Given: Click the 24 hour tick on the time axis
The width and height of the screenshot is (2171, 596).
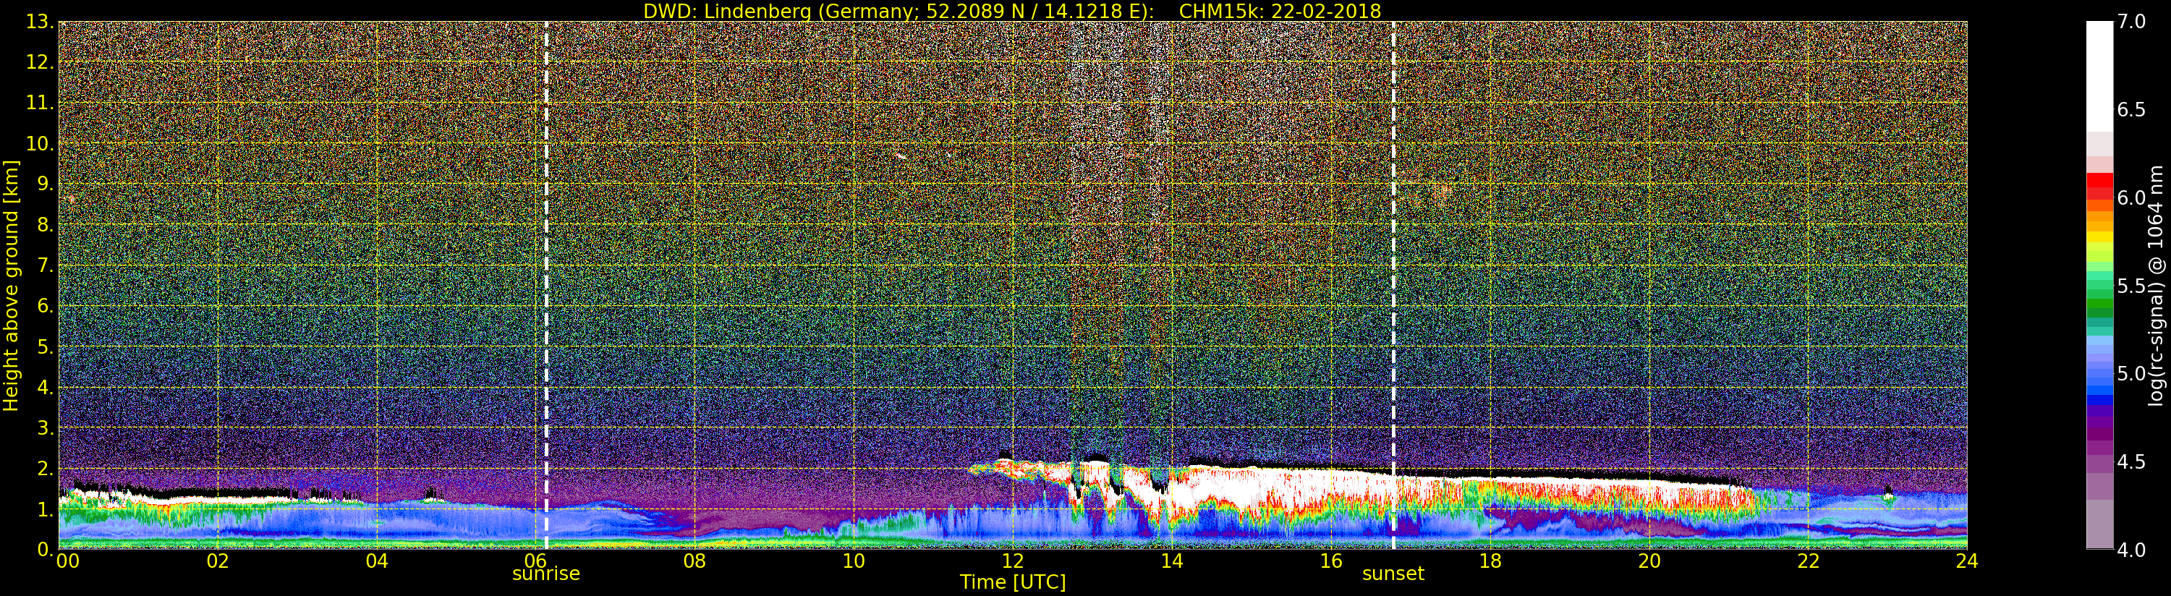Looking at the screenshot, I should click(x=1967, y=561).
